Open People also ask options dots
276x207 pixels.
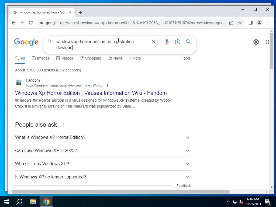pos(63,125)
